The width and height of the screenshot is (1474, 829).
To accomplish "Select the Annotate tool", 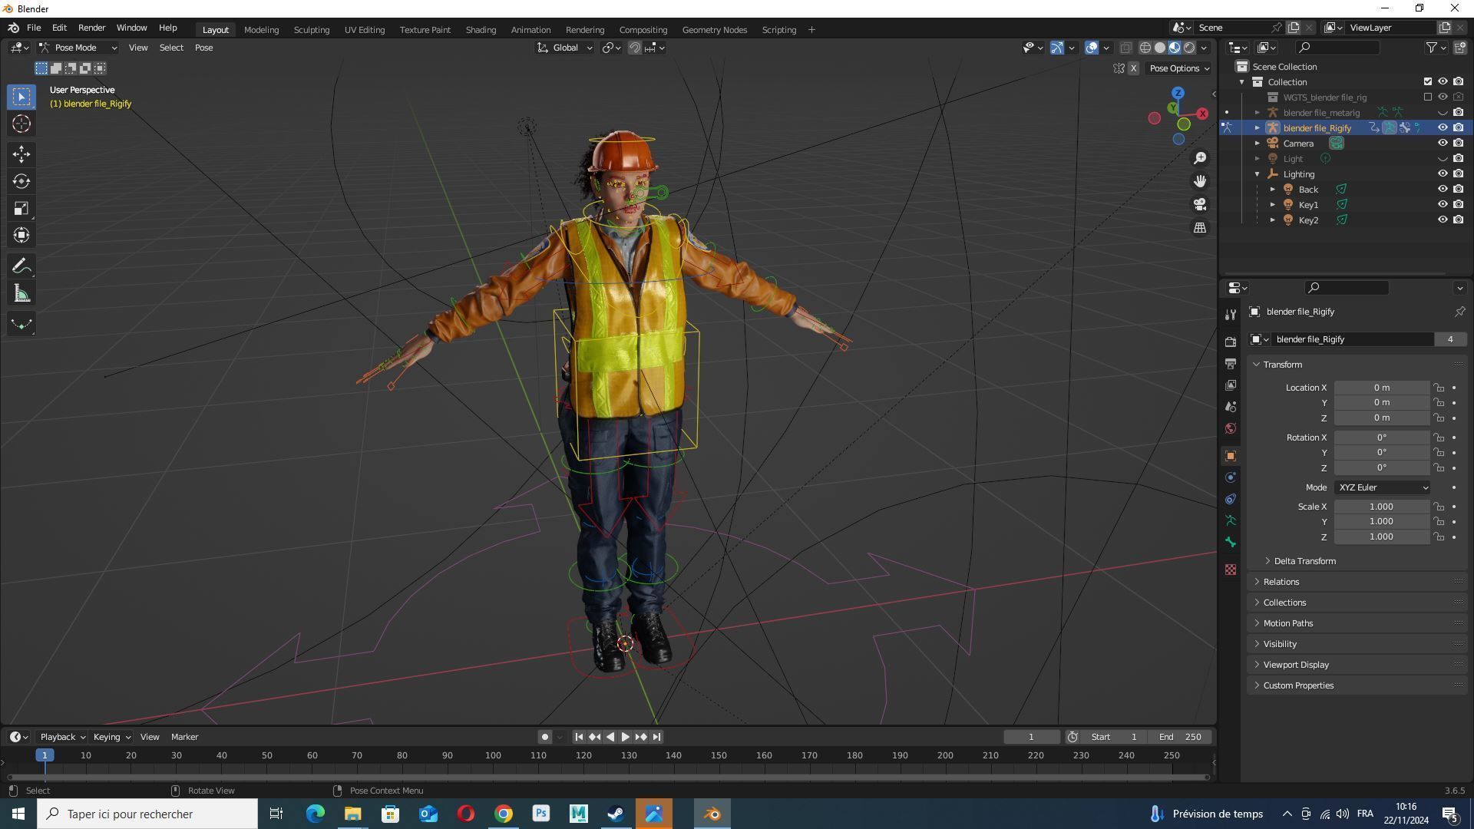I will click(21, 266).
